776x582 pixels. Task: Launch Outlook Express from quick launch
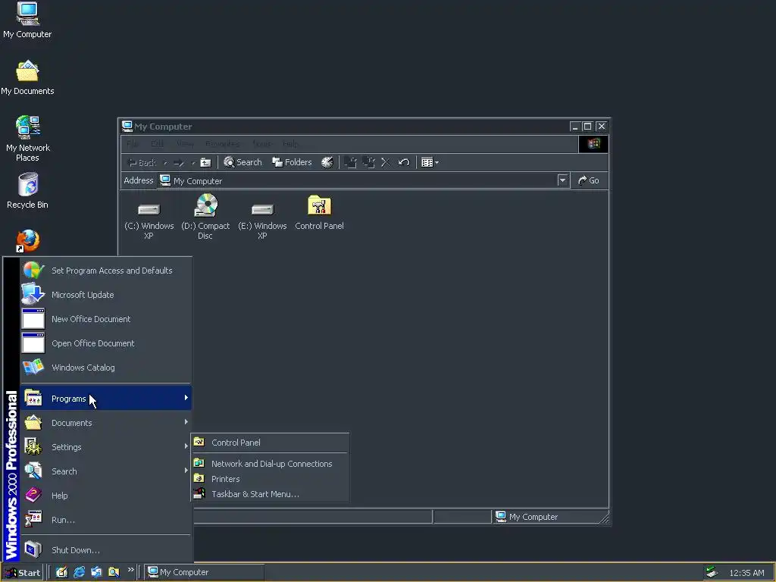coord(96,572)
